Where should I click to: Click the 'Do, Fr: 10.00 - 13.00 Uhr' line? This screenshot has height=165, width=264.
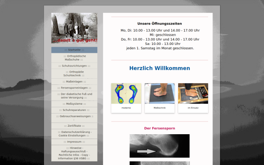click(160, 40)
